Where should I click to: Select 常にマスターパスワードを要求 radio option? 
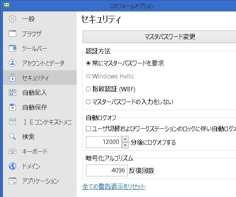pyautogui.click(x=88, y=63)
